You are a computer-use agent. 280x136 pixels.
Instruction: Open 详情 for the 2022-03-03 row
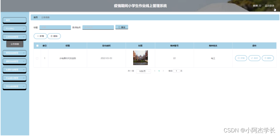(x=241, y=58)
